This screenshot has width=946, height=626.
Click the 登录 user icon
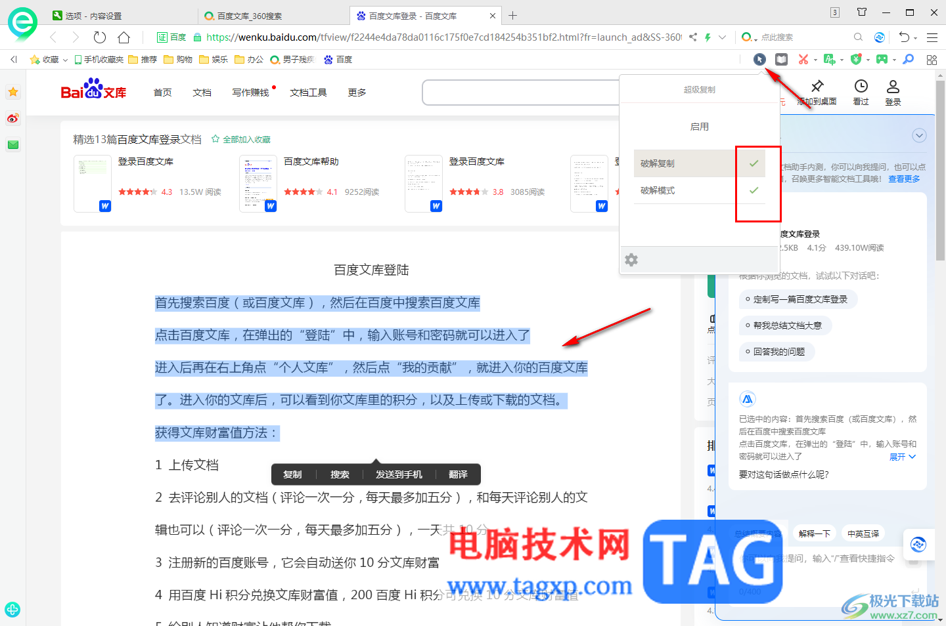point(893,86)
